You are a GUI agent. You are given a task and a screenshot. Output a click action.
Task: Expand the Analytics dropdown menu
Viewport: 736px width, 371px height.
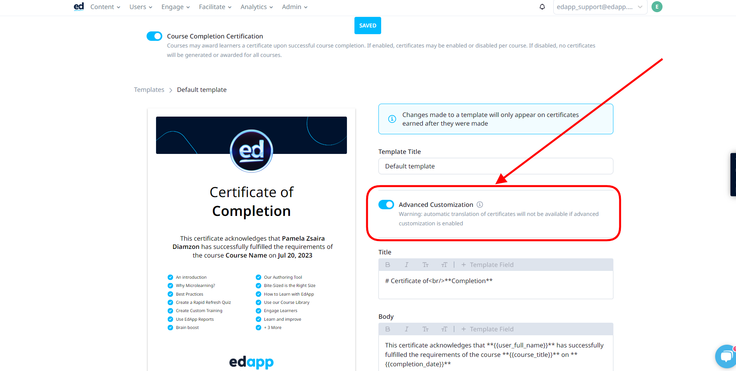pyautogui.click(x=256, y=7)
